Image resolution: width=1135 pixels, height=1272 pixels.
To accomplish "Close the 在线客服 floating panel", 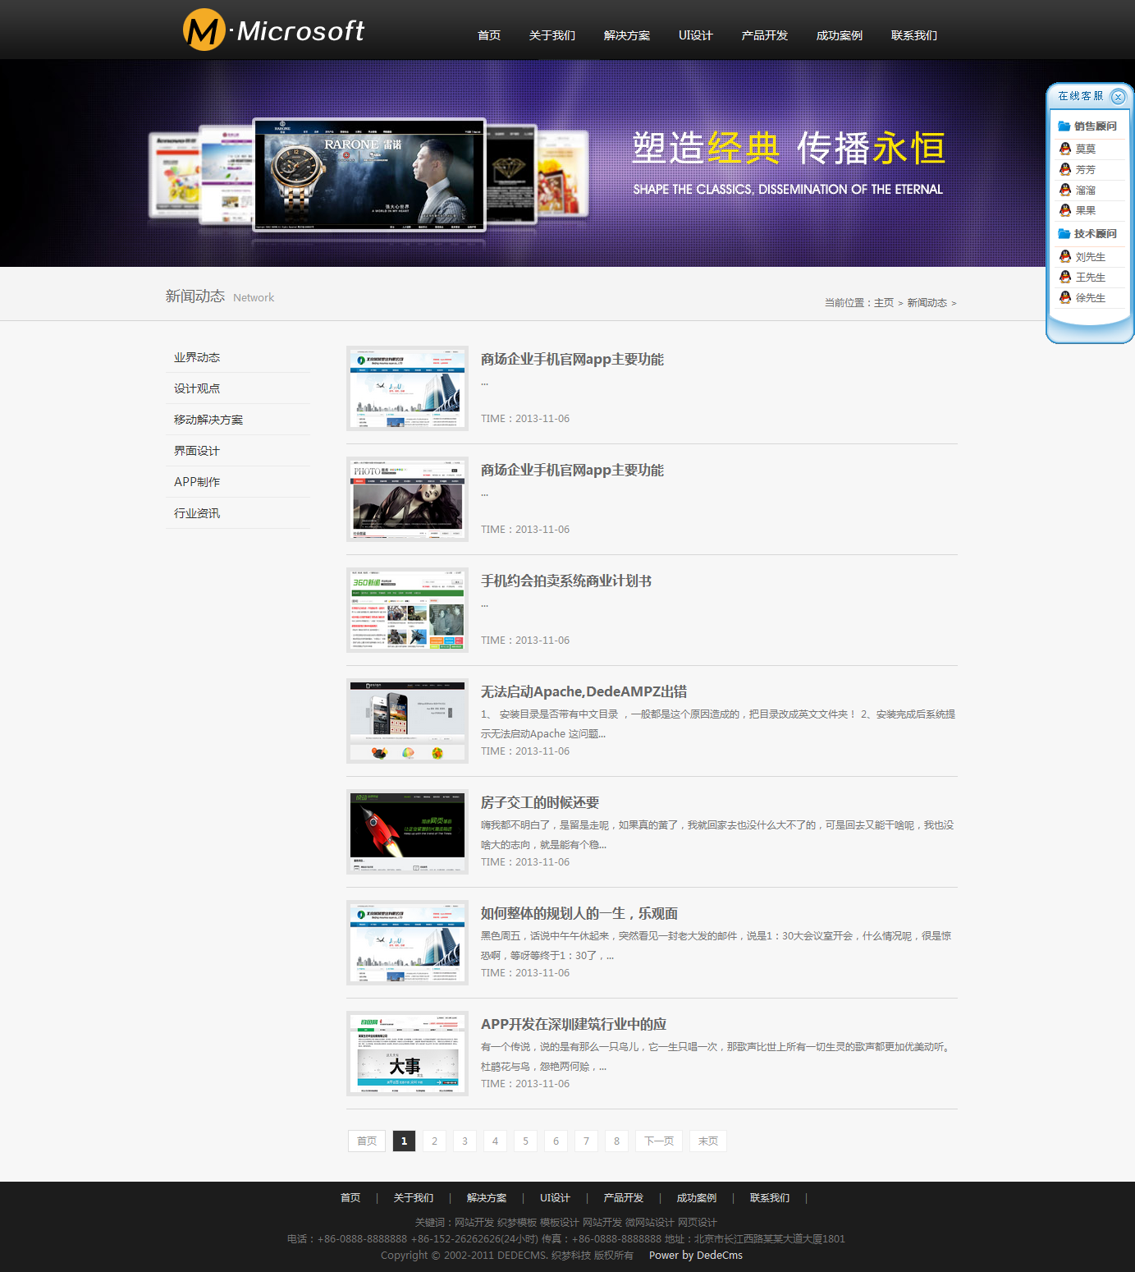I will pos(1118,97).
